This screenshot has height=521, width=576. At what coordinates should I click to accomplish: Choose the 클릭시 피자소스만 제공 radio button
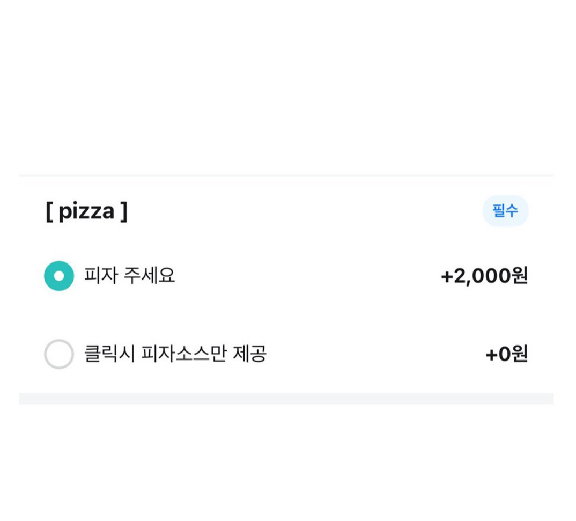tap(59, 354)
